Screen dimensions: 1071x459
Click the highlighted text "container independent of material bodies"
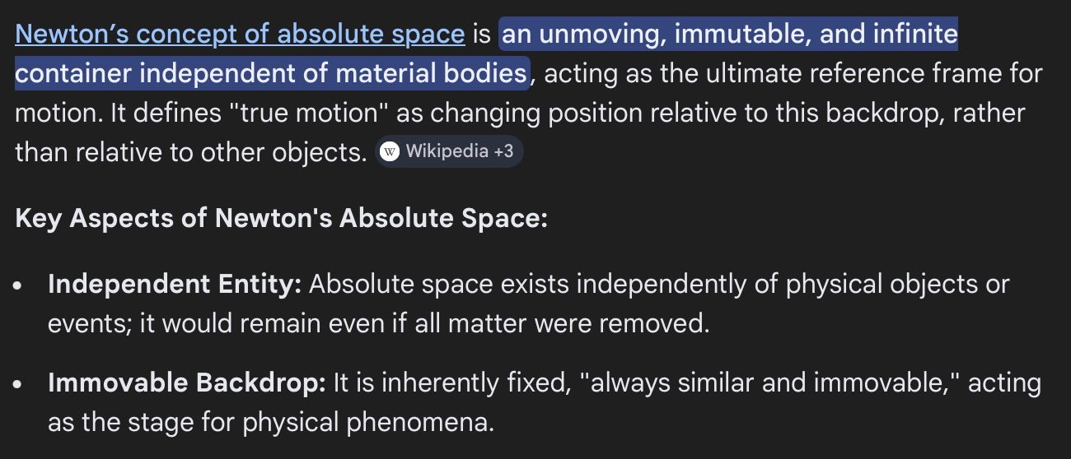(x=271, y=74)
